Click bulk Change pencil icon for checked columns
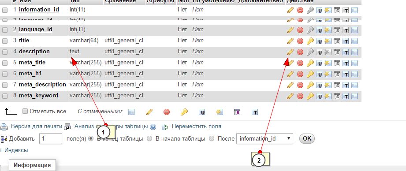Image resolution: width=406 pixels, height=171 pixels. pyautogui.click(x=149, y=112)
